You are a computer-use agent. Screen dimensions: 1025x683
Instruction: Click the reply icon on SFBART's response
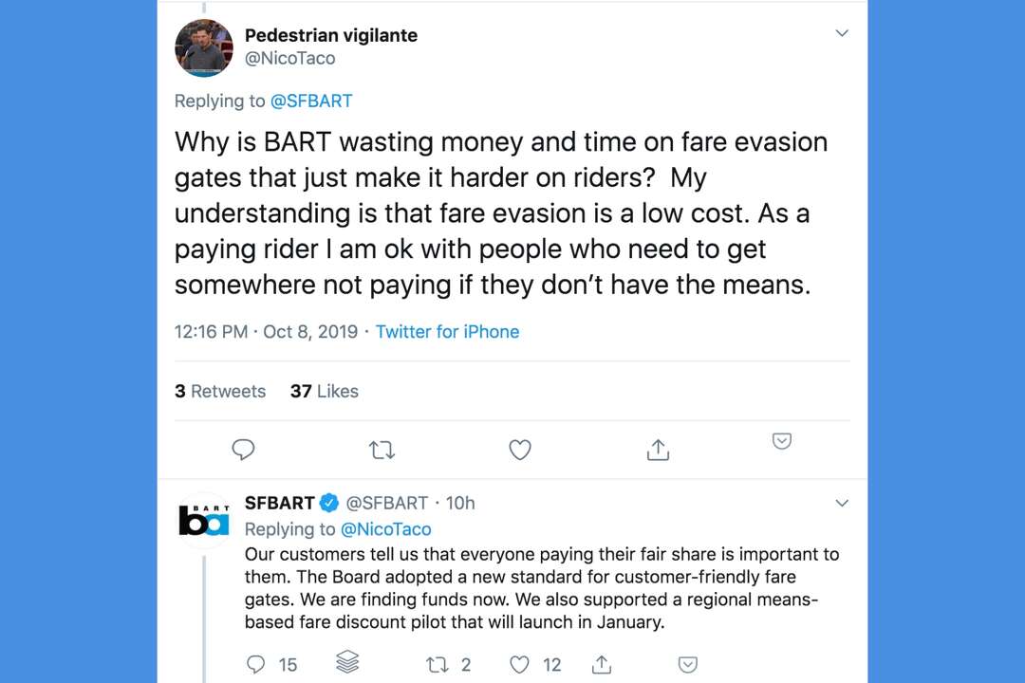point(256,664)
